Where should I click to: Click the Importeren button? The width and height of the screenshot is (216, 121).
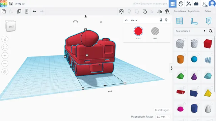[180, 11]
